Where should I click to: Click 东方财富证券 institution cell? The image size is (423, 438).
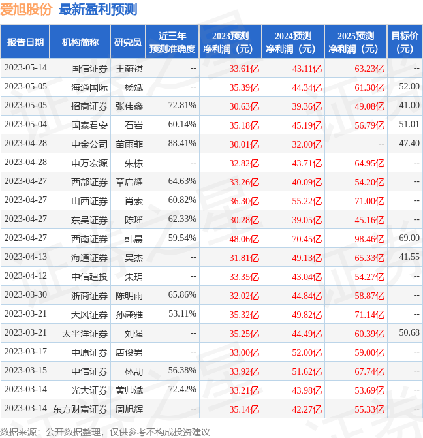pyautogui.click(x=80, y=409)
